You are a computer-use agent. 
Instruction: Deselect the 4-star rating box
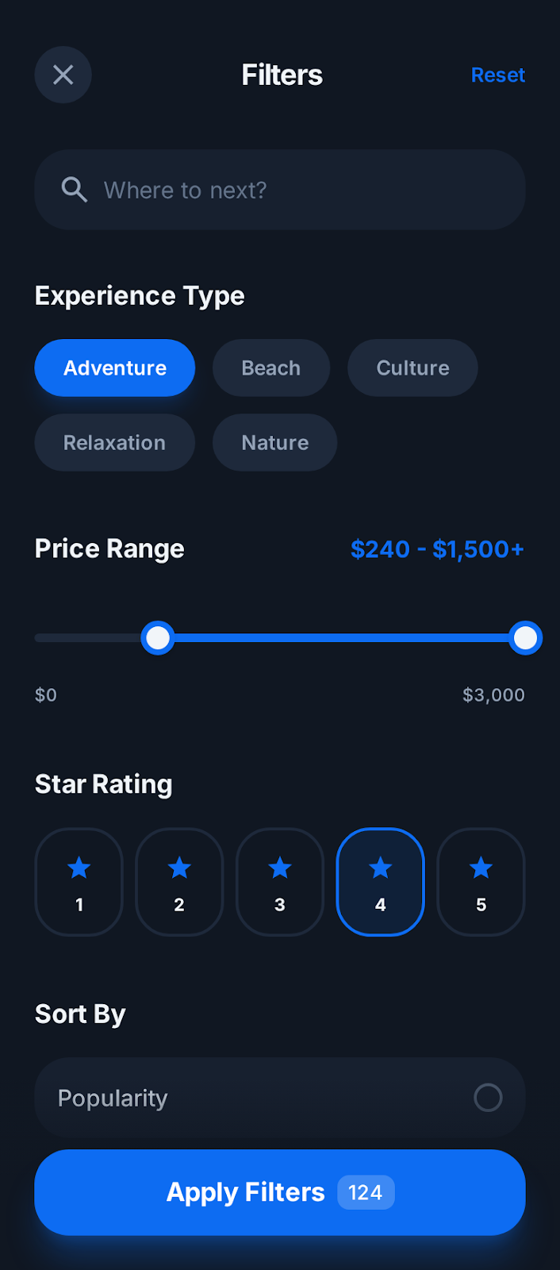[381, 882]
